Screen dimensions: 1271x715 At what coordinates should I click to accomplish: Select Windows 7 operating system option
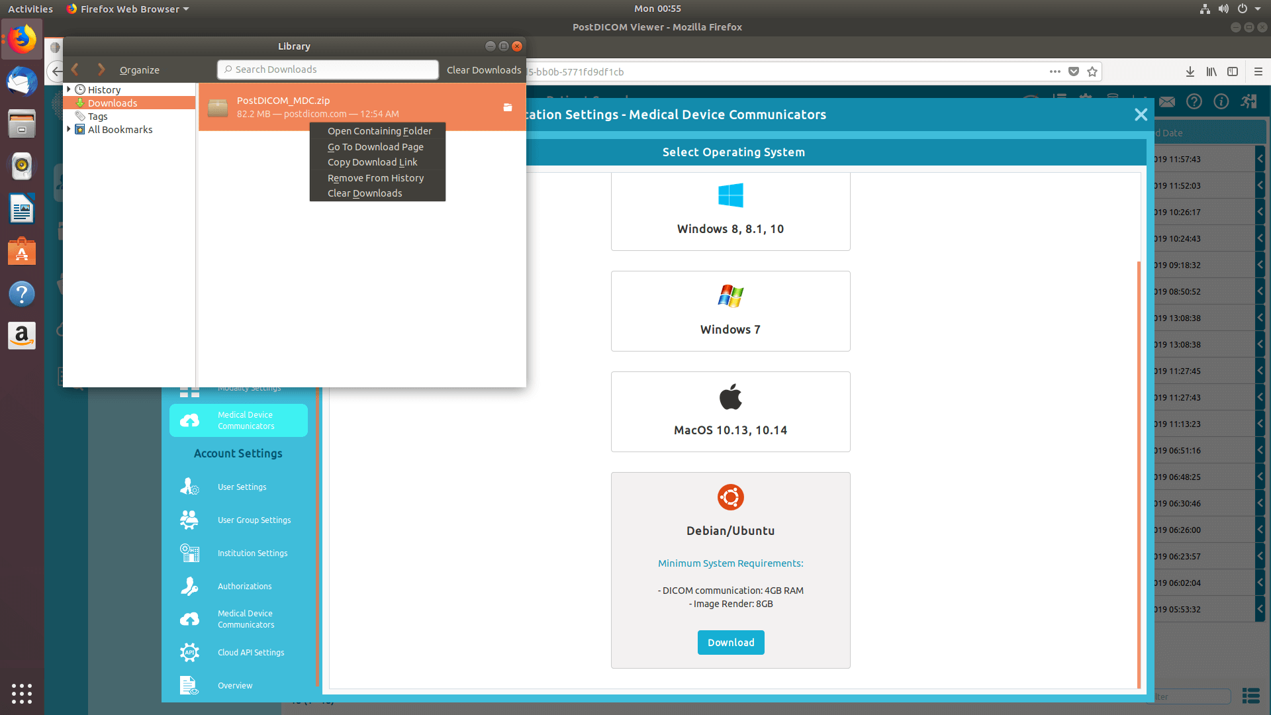731,310
